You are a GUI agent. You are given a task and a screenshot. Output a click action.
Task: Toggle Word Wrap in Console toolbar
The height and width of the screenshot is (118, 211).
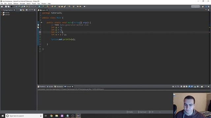(x=187, y=87)
